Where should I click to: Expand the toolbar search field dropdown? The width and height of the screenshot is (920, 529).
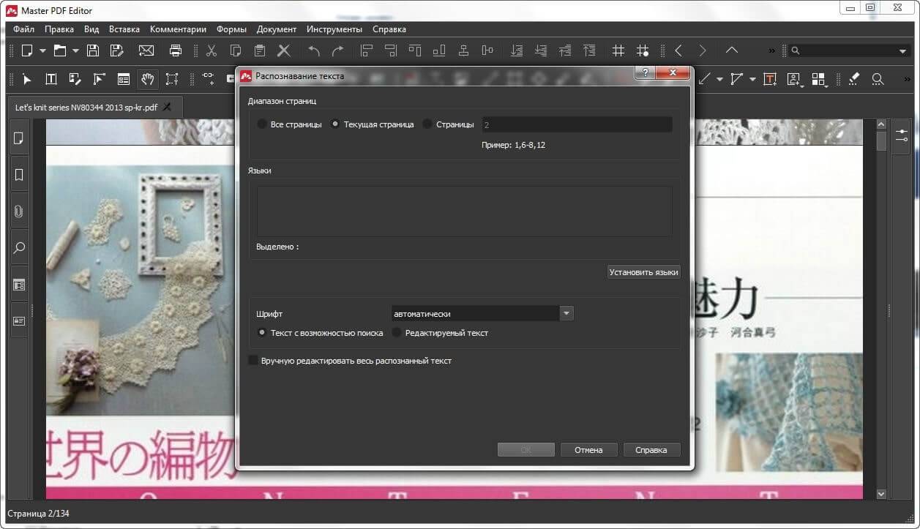[x=902, y=51]
